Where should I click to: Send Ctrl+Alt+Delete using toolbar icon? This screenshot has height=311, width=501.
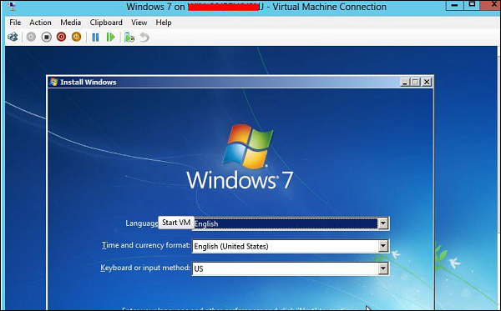pos(13,38)
